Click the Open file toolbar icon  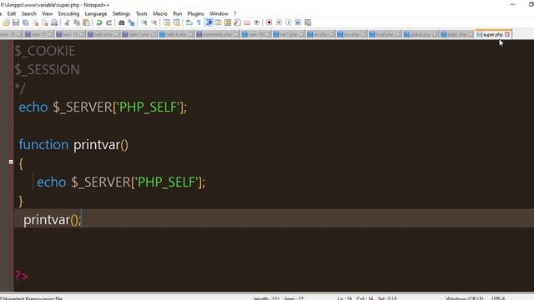pyautogui.click(x=6, y=22)
